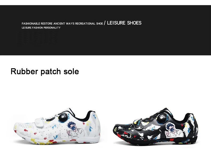Click the cartoon character patch on black shoe
The height and width of the screenshot is (163, 211).
tap(174, 130)
